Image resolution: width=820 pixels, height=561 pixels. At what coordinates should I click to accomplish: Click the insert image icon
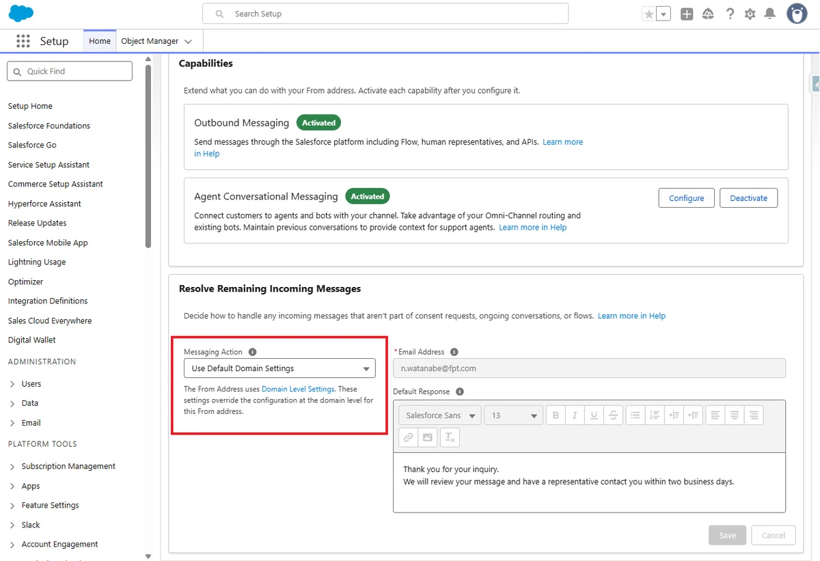(427, 437)
